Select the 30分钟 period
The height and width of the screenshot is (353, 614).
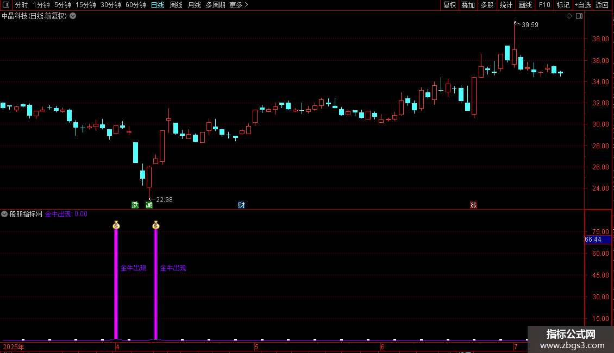[x=110, y=5]
